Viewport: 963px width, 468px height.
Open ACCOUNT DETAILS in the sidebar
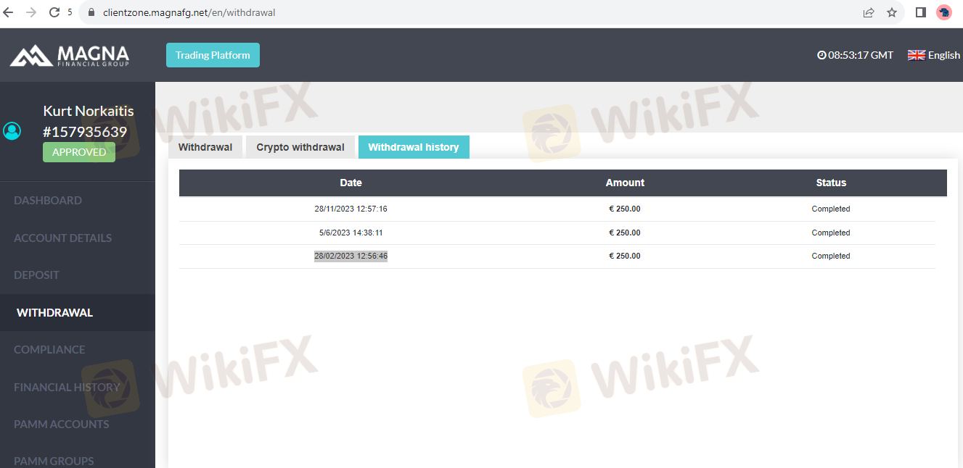point(63,238)
